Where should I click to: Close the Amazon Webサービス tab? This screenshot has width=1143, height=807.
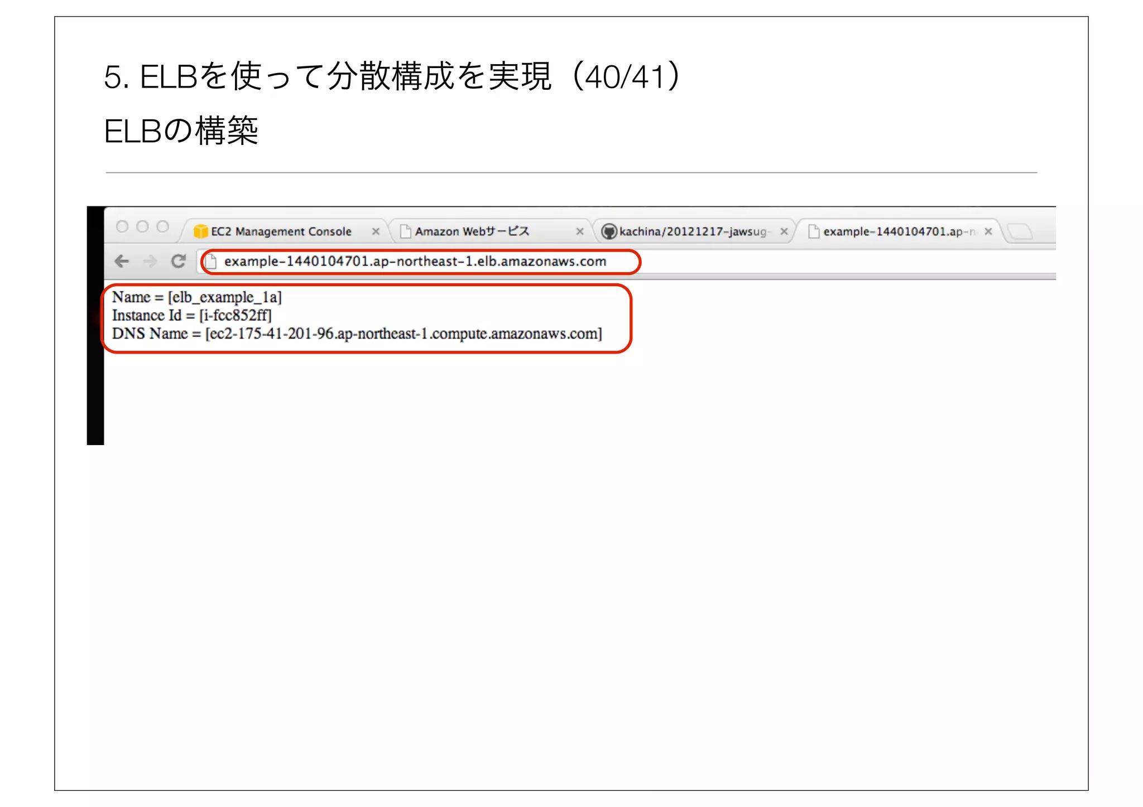[x=580, y=231]
